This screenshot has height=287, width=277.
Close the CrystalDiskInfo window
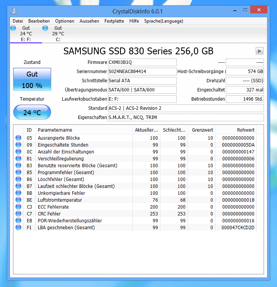click(259, 10)
